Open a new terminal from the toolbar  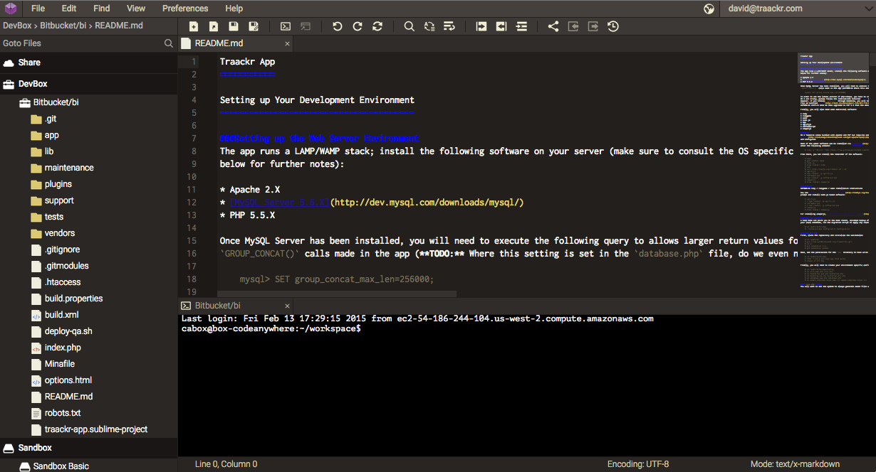coord(286,26)
